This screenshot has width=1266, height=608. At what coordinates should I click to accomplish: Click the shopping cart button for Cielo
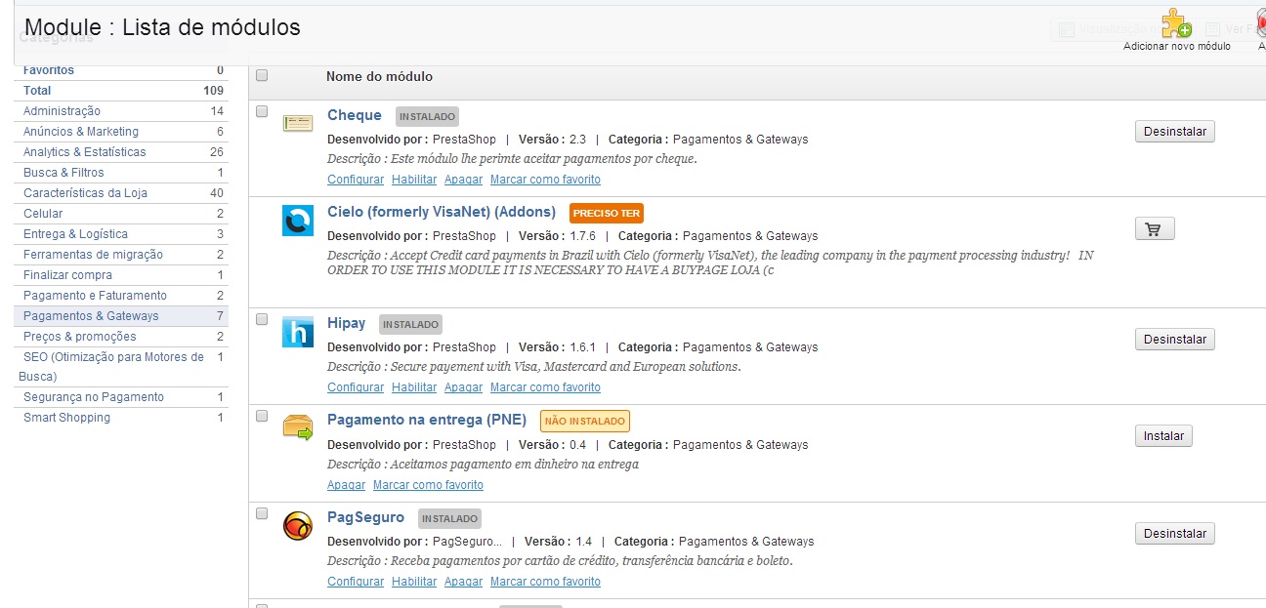(x=1155, y=229)
